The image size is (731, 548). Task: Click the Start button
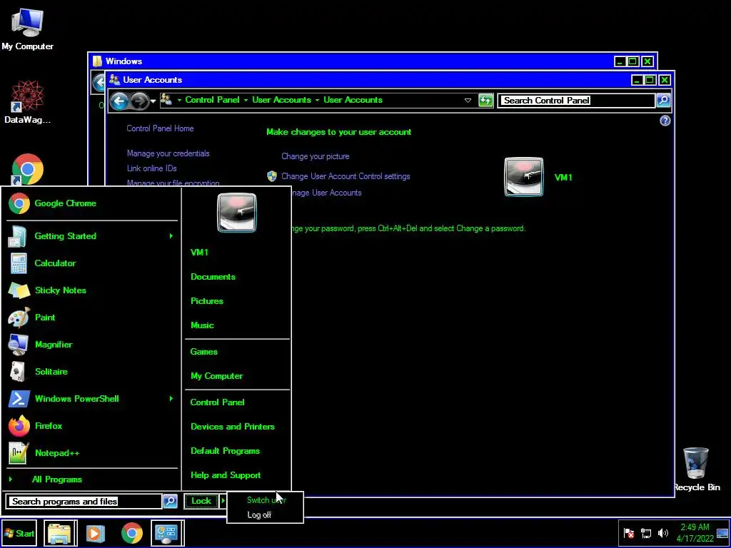(19, 534)
